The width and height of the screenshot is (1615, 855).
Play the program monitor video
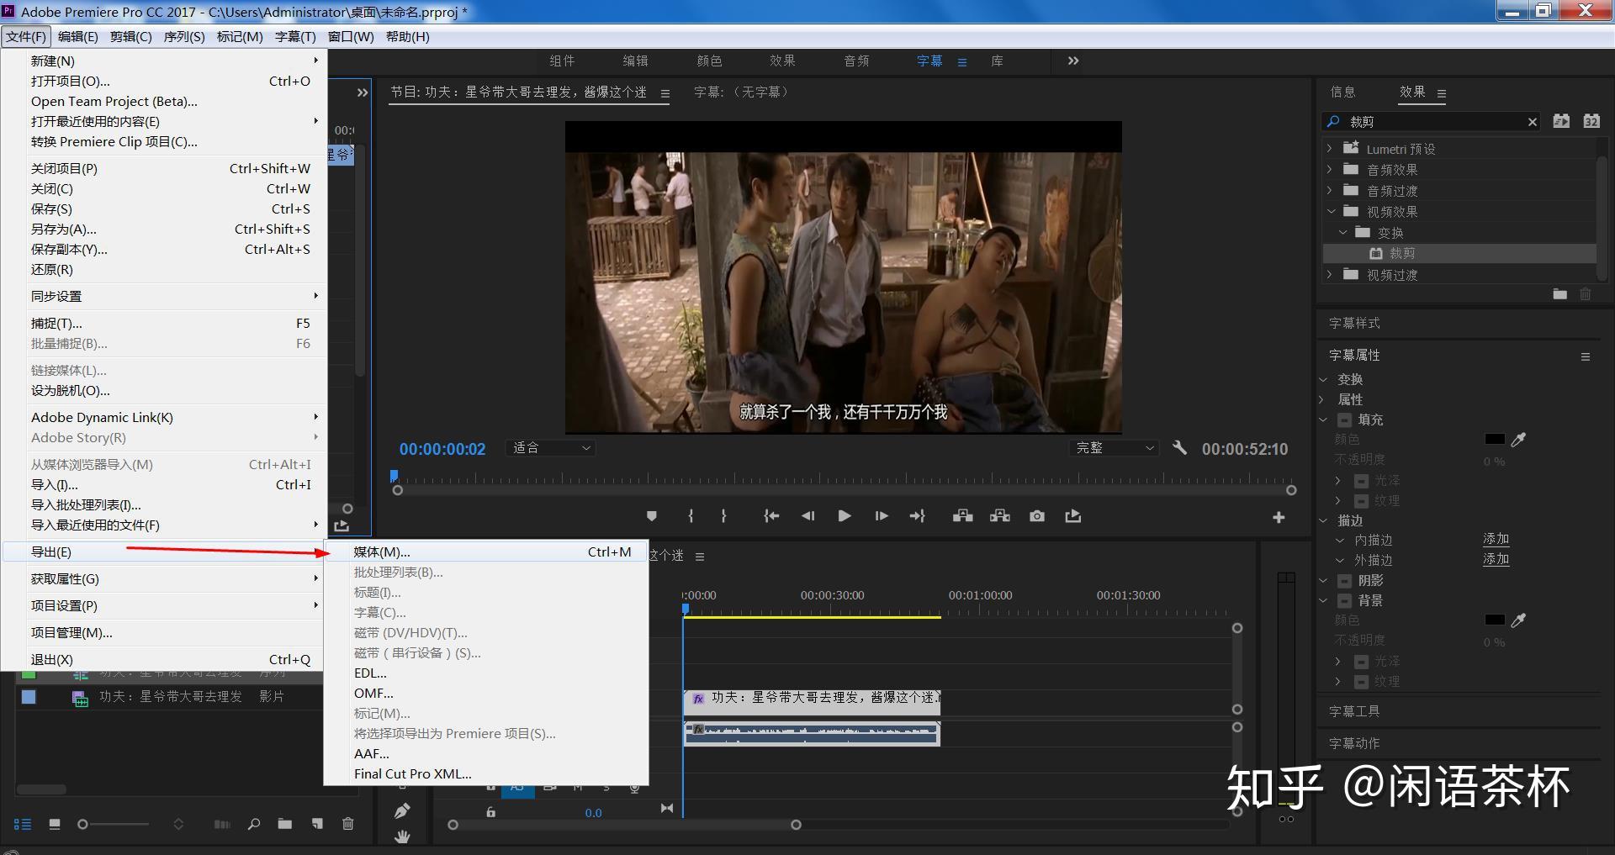(x=845, y=516)
